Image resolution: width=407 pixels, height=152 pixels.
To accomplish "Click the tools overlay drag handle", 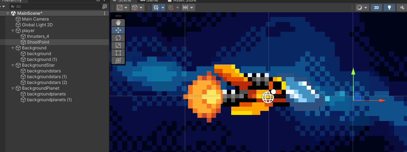I will (118, 16).
